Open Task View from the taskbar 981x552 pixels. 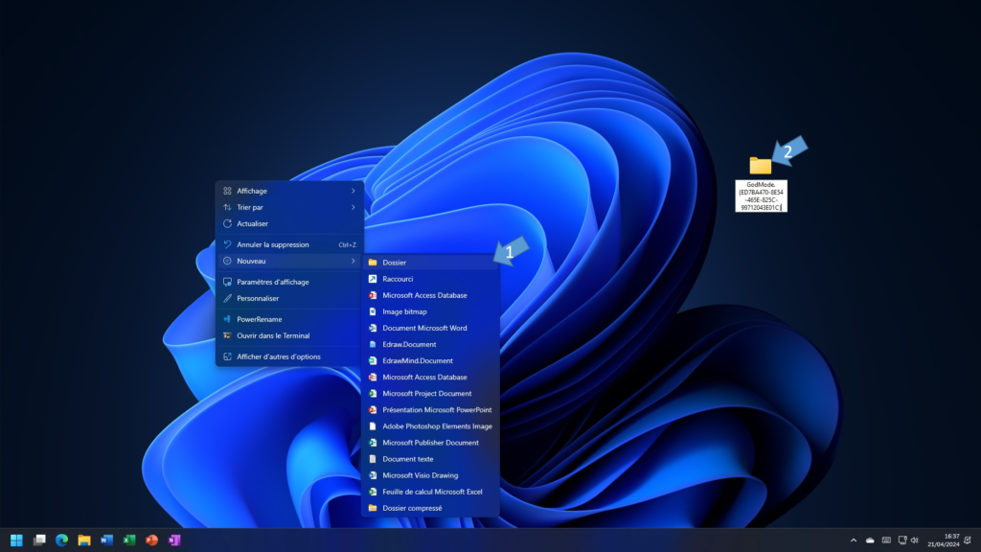point(39,540)
